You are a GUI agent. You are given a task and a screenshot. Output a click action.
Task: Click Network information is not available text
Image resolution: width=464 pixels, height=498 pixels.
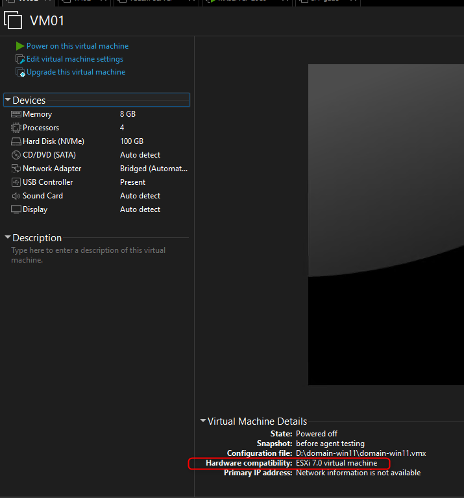[x=358, y=473]
